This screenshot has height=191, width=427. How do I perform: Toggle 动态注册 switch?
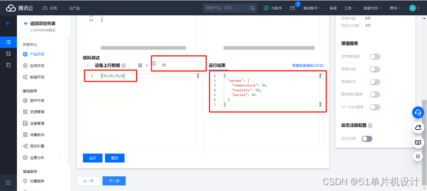pyautogui.click(x=367, y=139)
